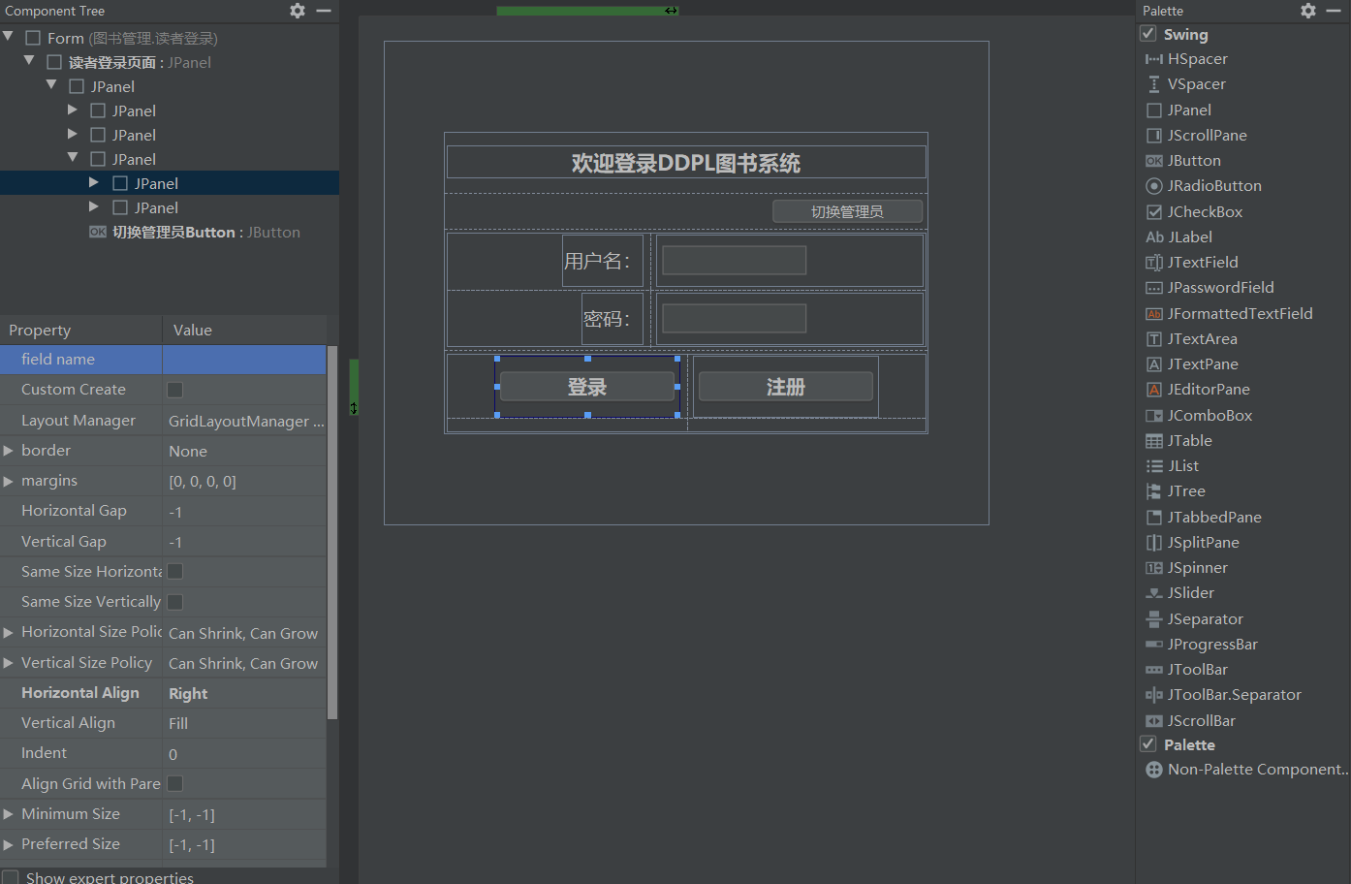Open the Component Tree settings gear
This screenshot has height=884, width=1351.
[x=298, y=11]
